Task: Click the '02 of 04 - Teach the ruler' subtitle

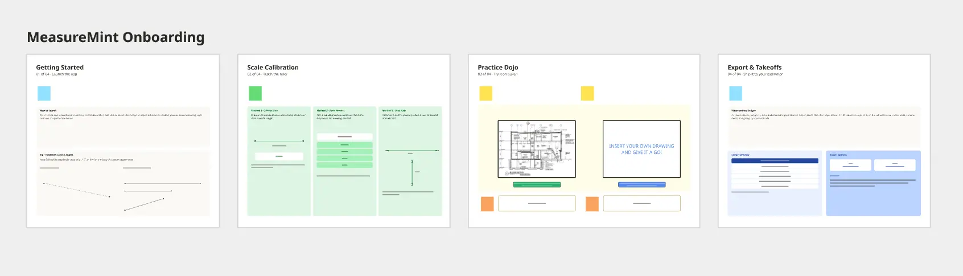Action: (267, 74)
